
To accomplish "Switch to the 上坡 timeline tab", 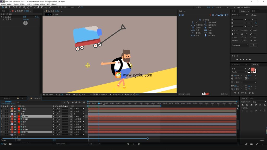I will (21, 98).
